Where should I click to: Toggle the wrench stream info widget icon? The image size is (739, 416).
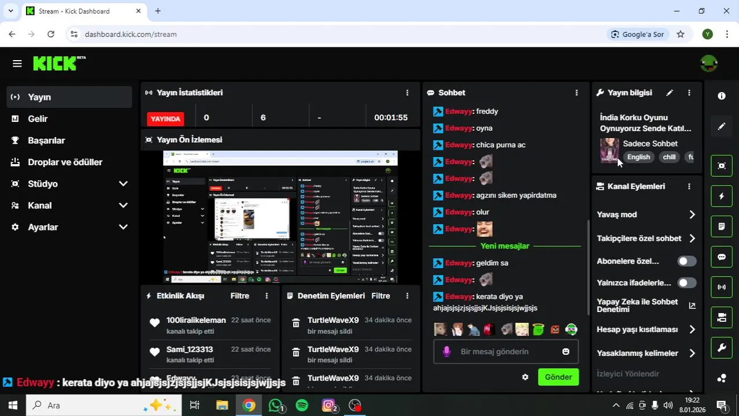(722, 348)
